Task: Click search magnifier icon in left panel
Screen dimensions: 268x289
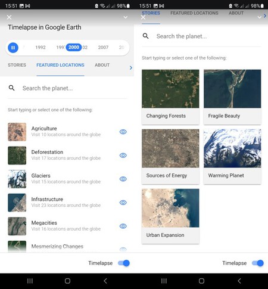Action: tap(12, 88)
